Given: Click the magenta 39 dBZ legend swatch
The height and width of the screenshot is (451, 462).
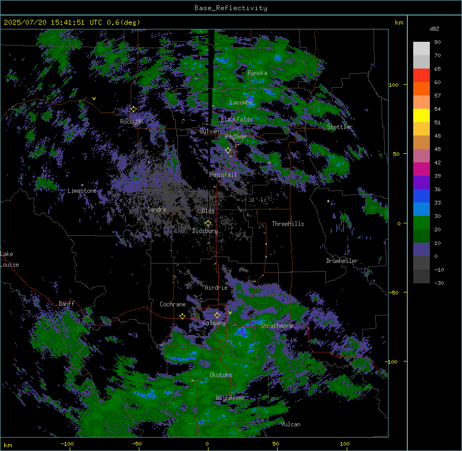Looking at the screenshot, I should coord(421,169).
